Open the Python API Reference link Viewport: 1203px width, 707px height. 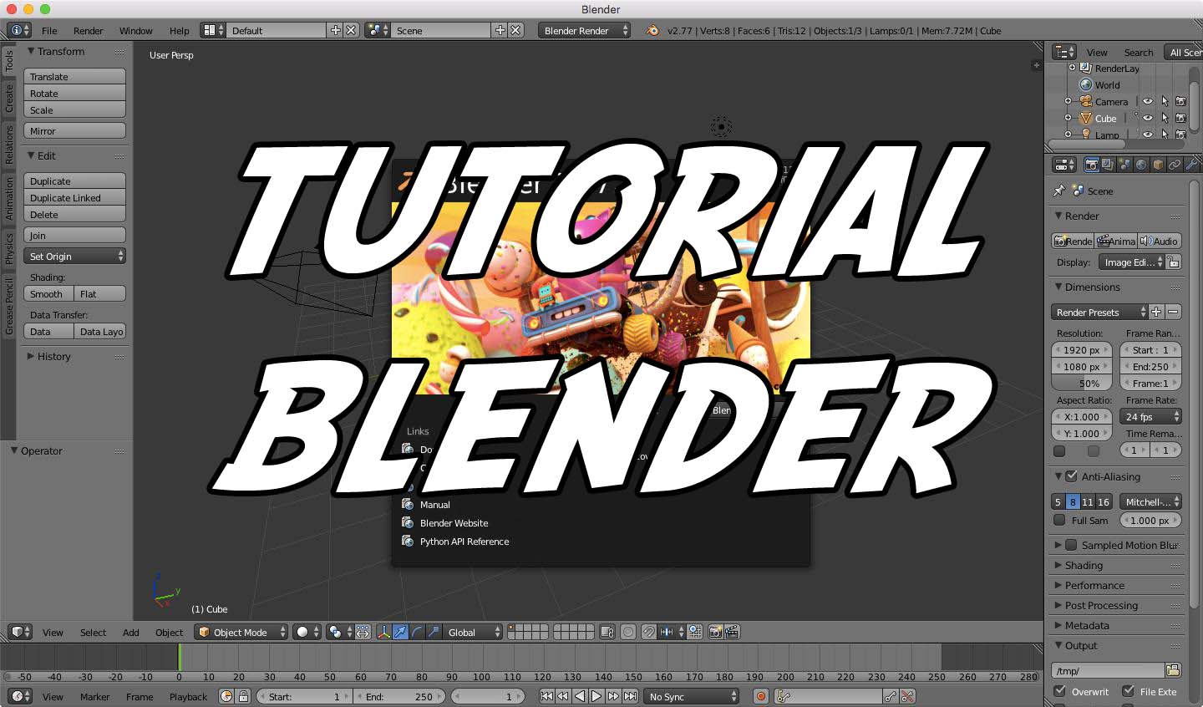coord(464,542)
